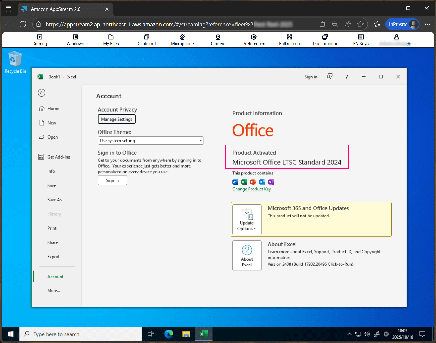The height and width of the screenshot is (343, 436).
Task: Open the Microphone settings in AppStream toolbar
Action: coord(182,40)
